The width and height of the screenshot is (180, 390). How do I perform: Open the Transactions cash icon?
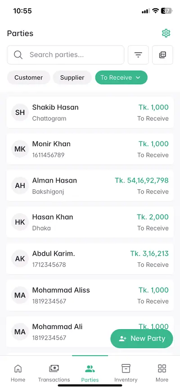pos(54,368)
